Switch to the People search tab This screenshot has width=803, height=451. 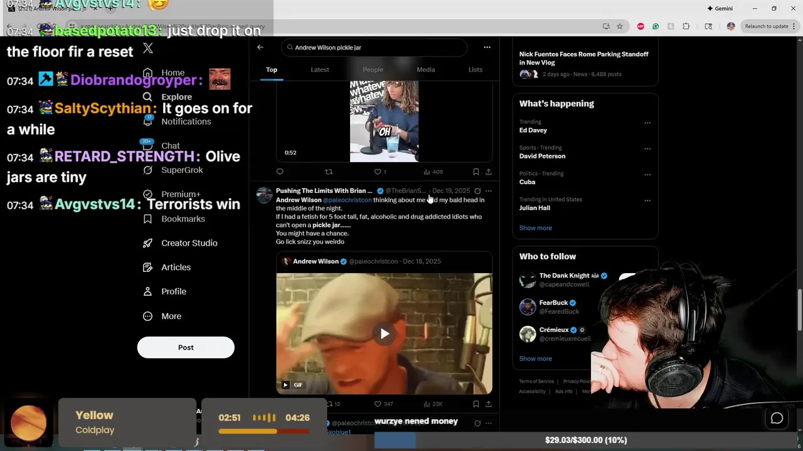click(373, 70)
